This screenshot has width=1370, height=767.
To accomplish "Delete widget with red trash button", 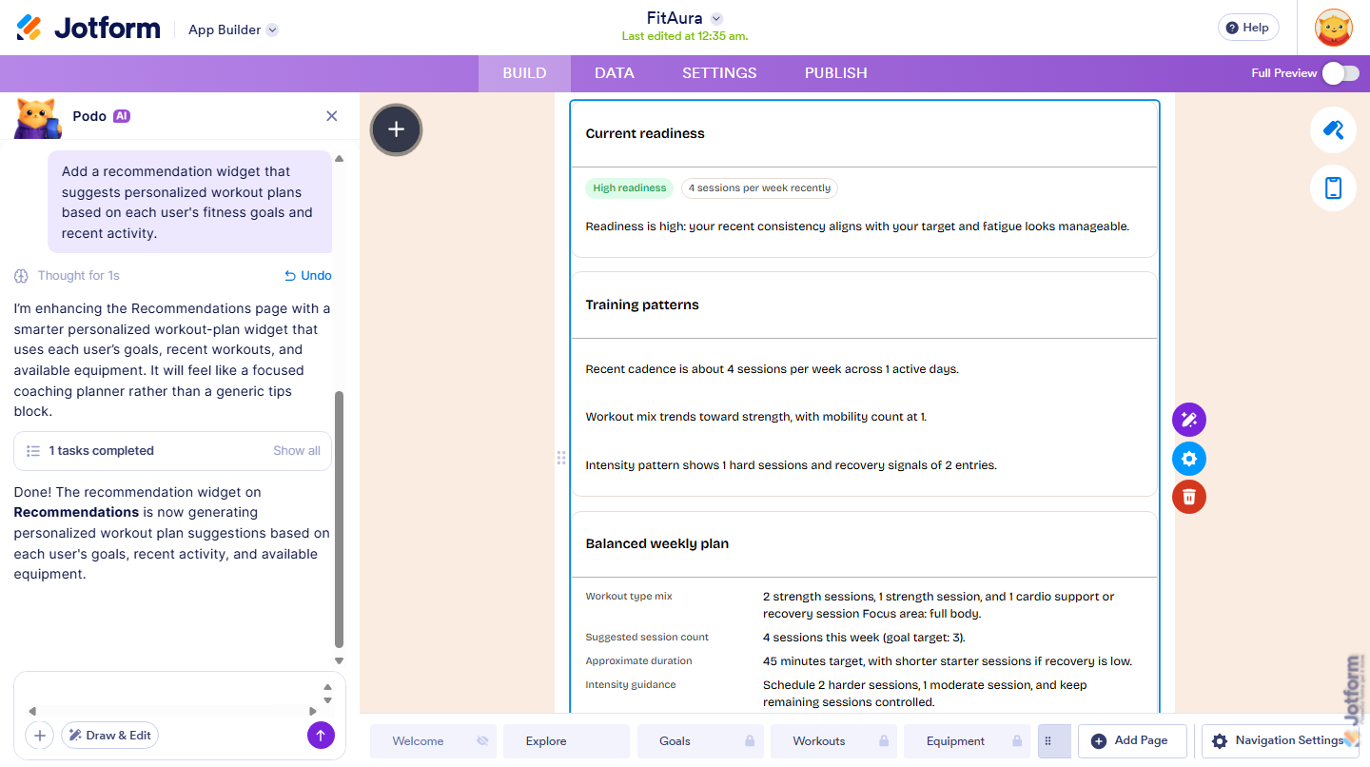I will coord(1189,497).
